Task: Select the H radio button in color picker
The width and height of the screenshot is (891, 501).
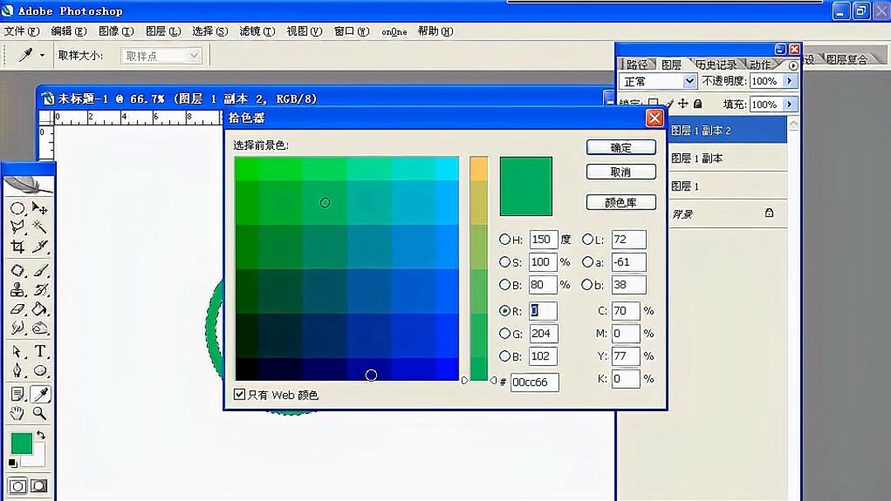Action: tap(506, 239)
